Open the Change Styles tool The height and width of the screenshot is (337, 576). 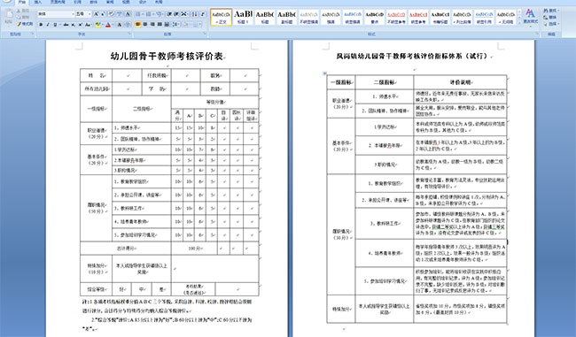pos(530,17)
